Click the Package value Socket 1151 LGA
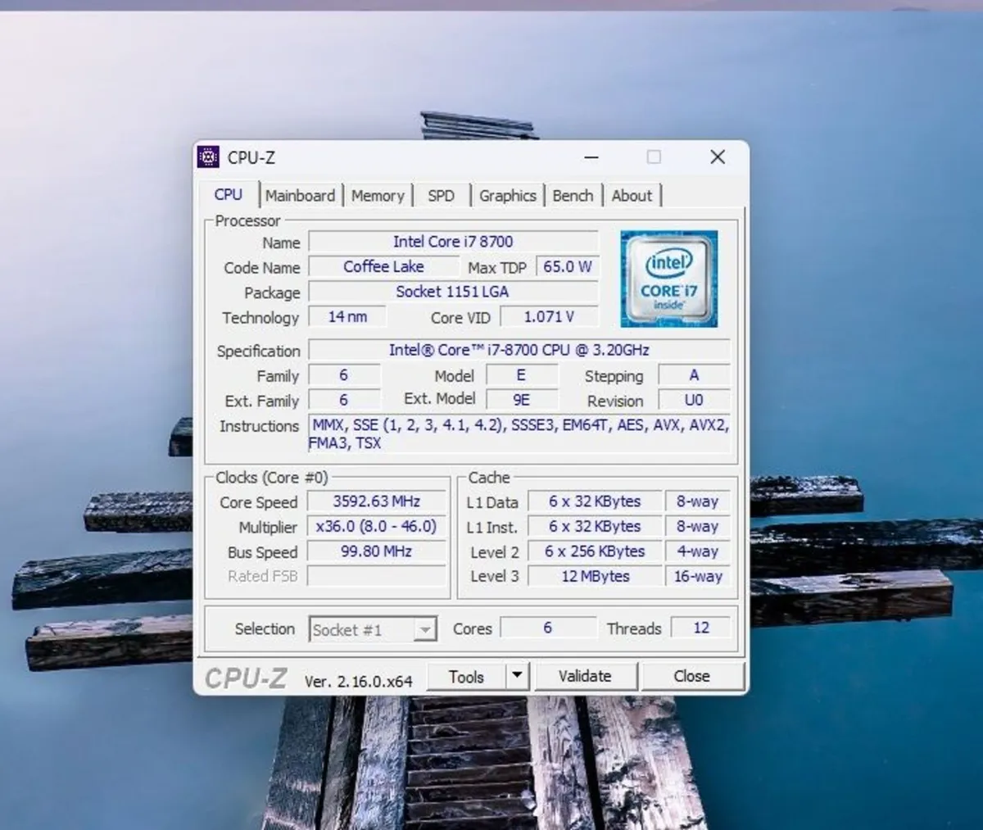 click(x=453, y=292)
